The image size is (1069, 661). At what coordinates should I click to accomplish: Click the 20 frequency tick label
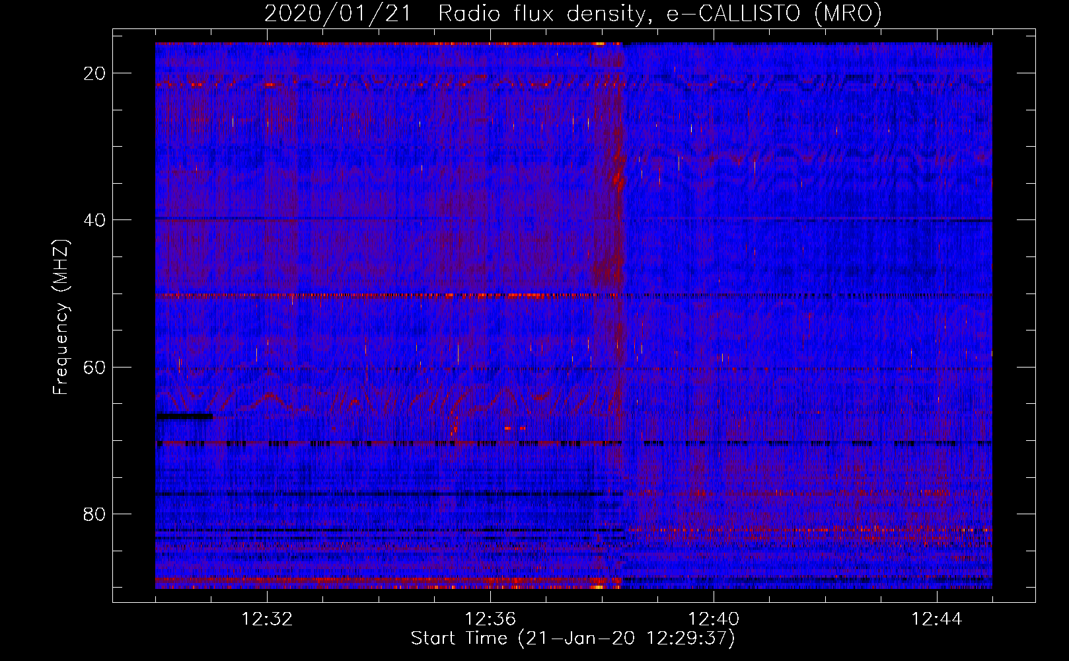94,73
